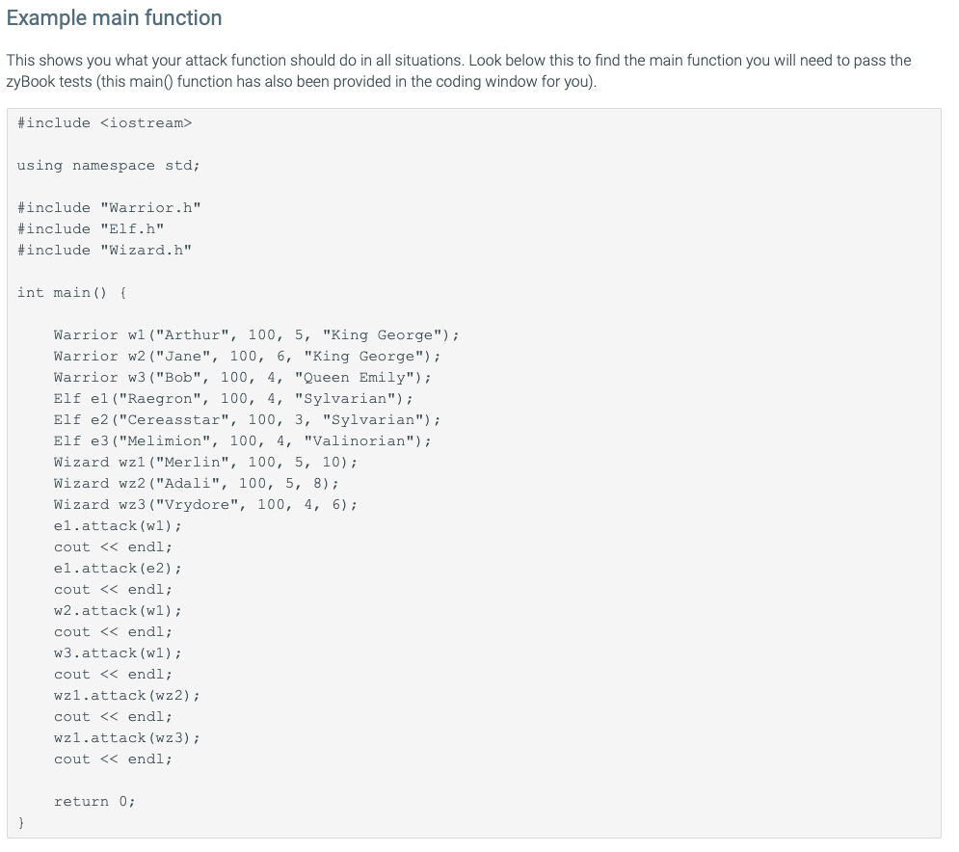Click the Wizard wz1 "Merlin" declaration line
This screenshot has width=959, height=852.
[x=205, y=463]
